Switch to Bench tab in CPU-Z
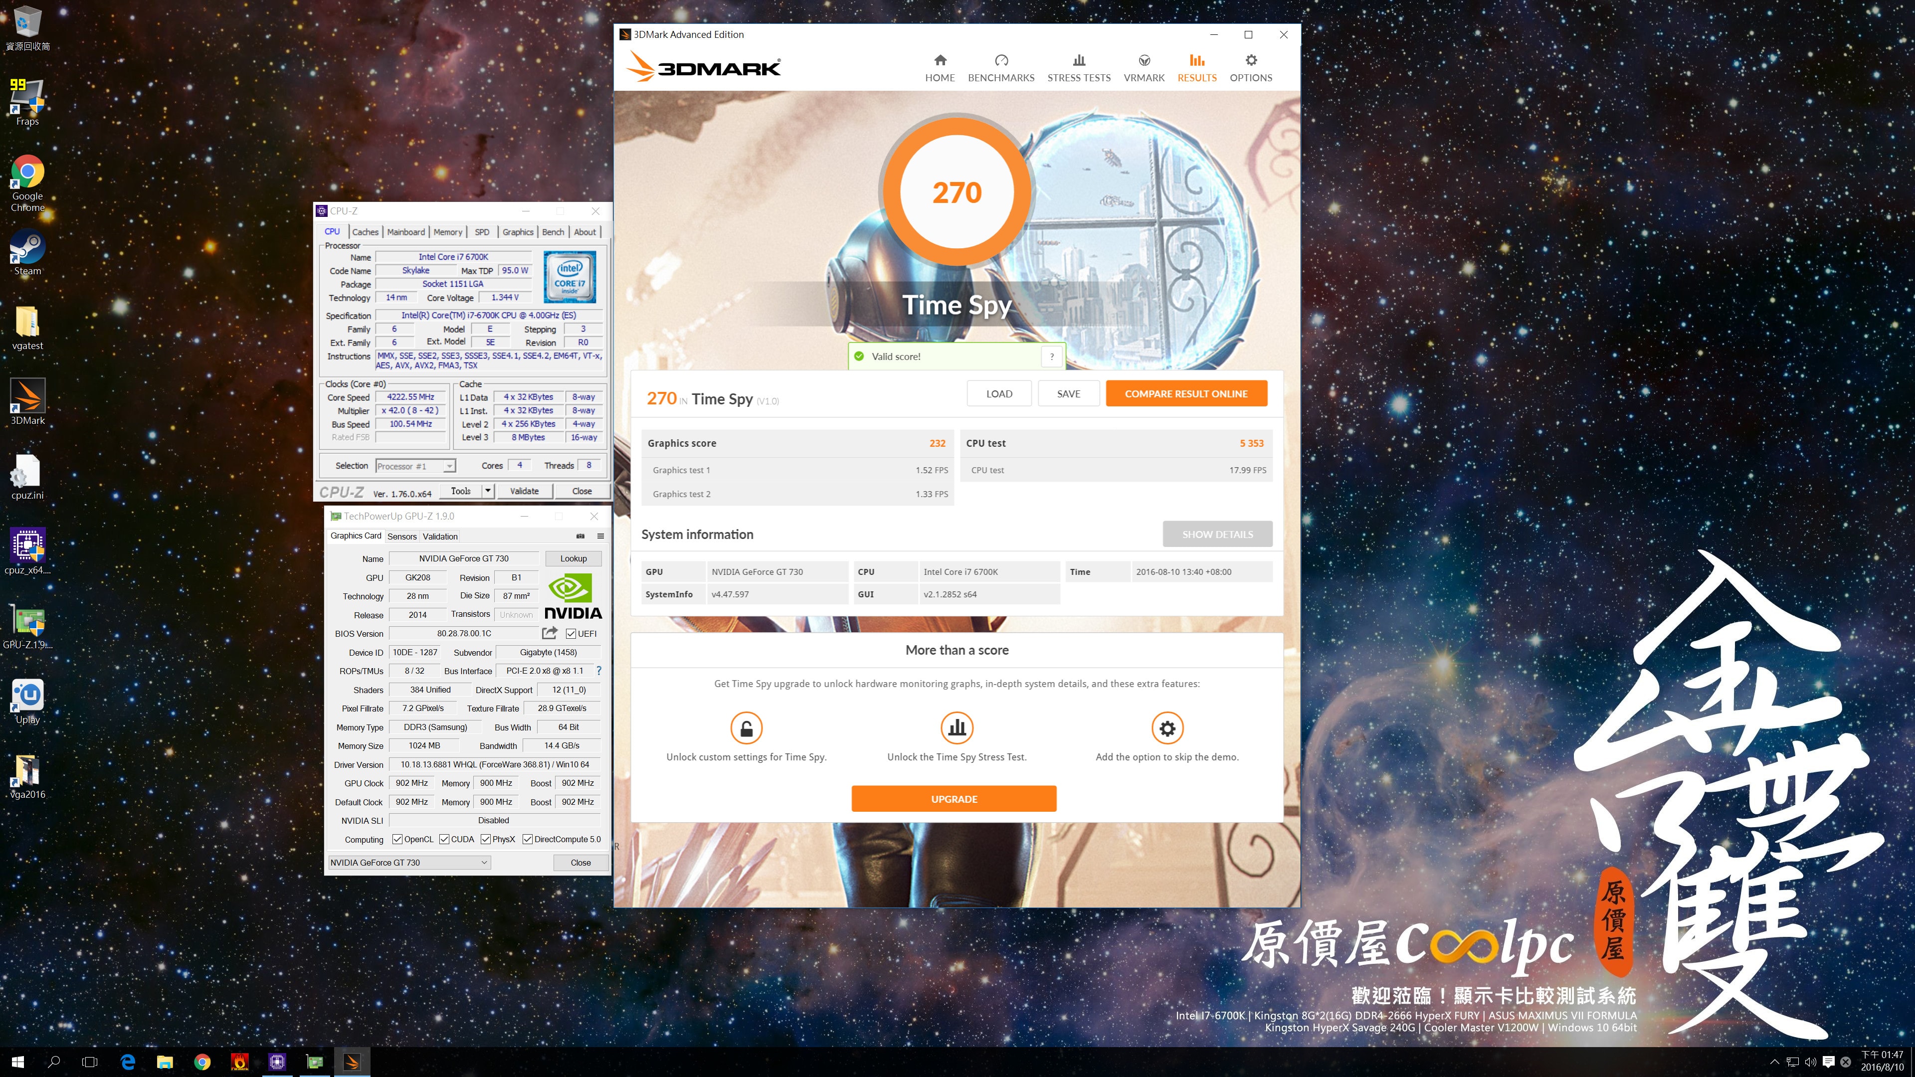The width and height of the screenshot is (1915, 1077). (553, 232)
